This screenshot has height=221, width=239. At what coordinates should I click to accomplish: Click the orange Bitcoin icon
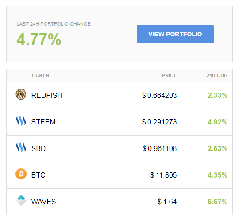[x=21, y=174]
